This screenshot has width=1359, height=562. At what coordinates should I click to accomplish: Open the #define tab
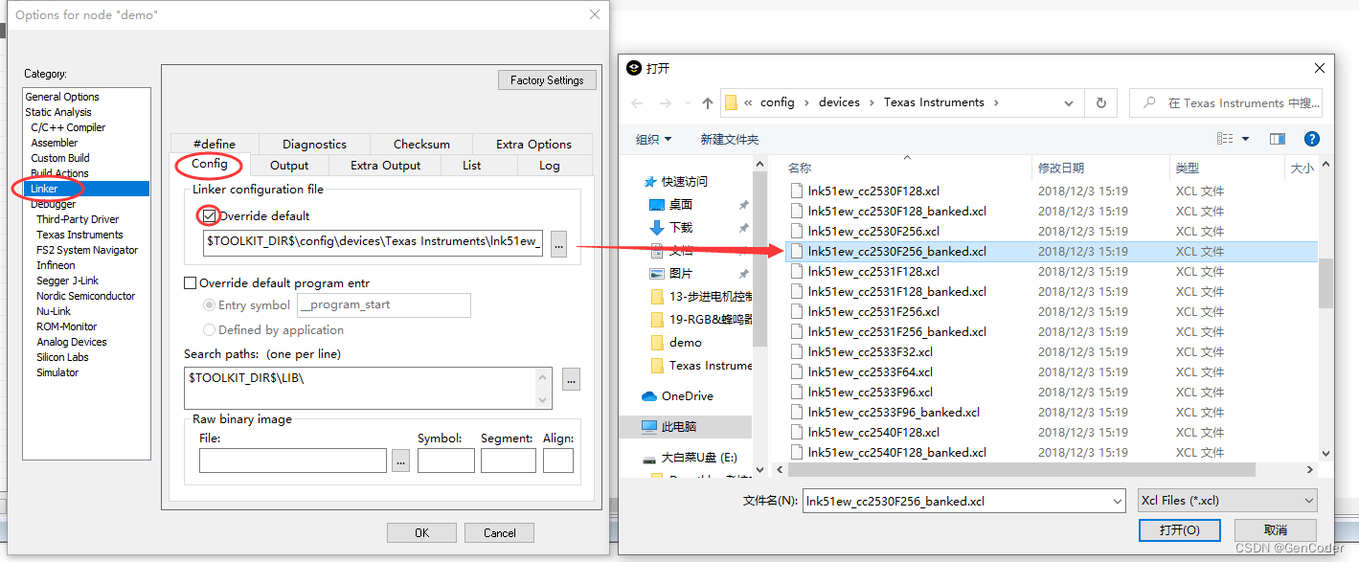215,145
